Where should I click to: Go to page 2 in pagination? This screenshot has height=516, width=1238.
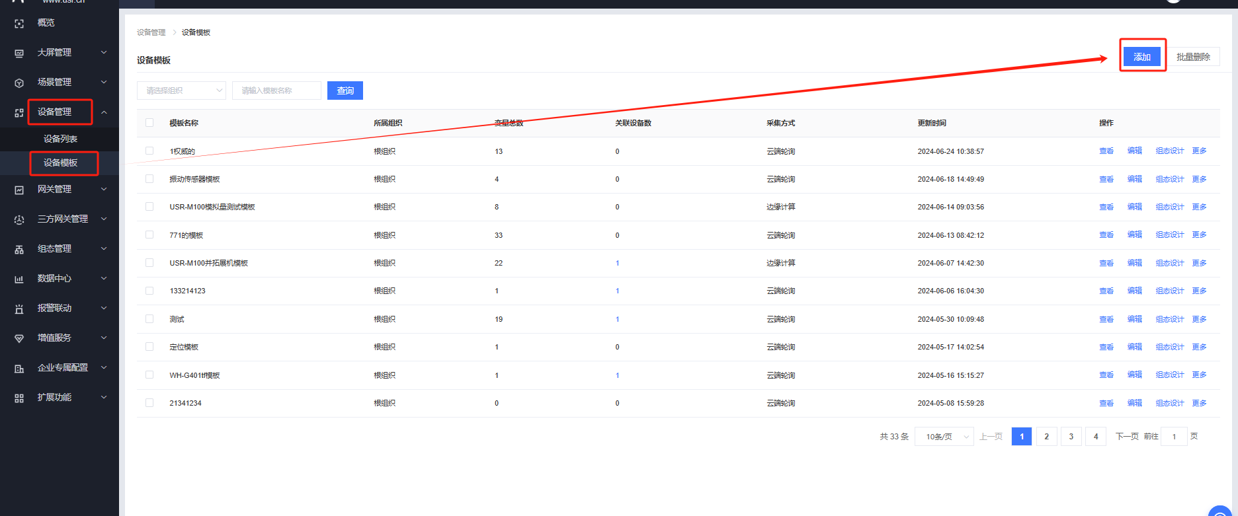1046,437
